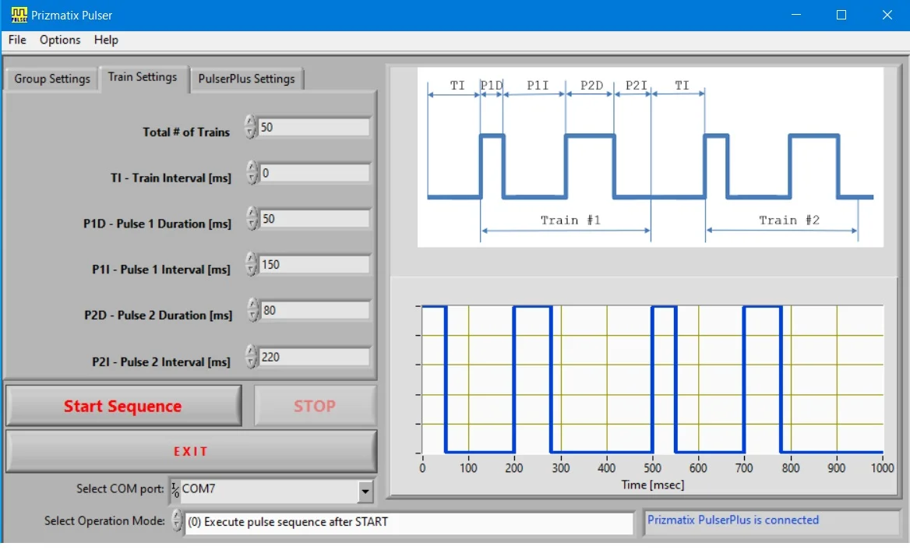Screen dimensions: 910x550
Task: Open the Options menu
Action: click(59, 40)
